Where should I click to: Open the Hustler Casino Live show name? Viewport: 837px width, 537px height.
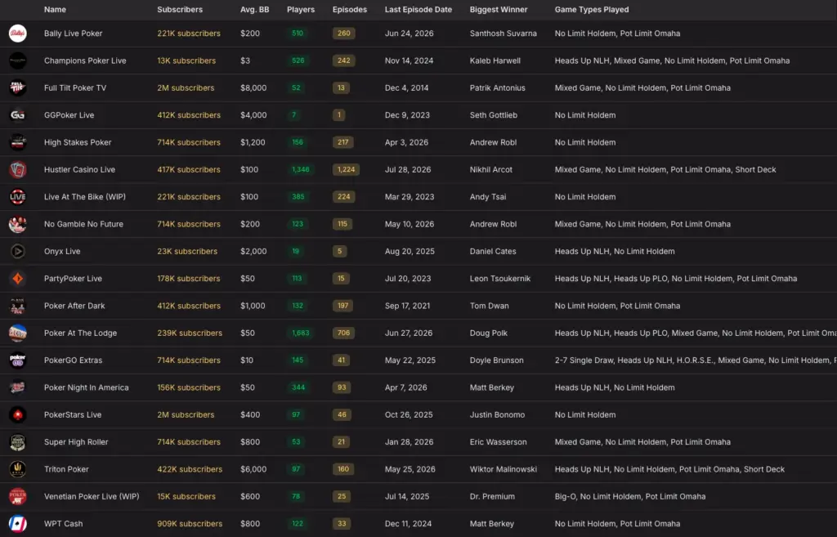[x=79, y=169]
